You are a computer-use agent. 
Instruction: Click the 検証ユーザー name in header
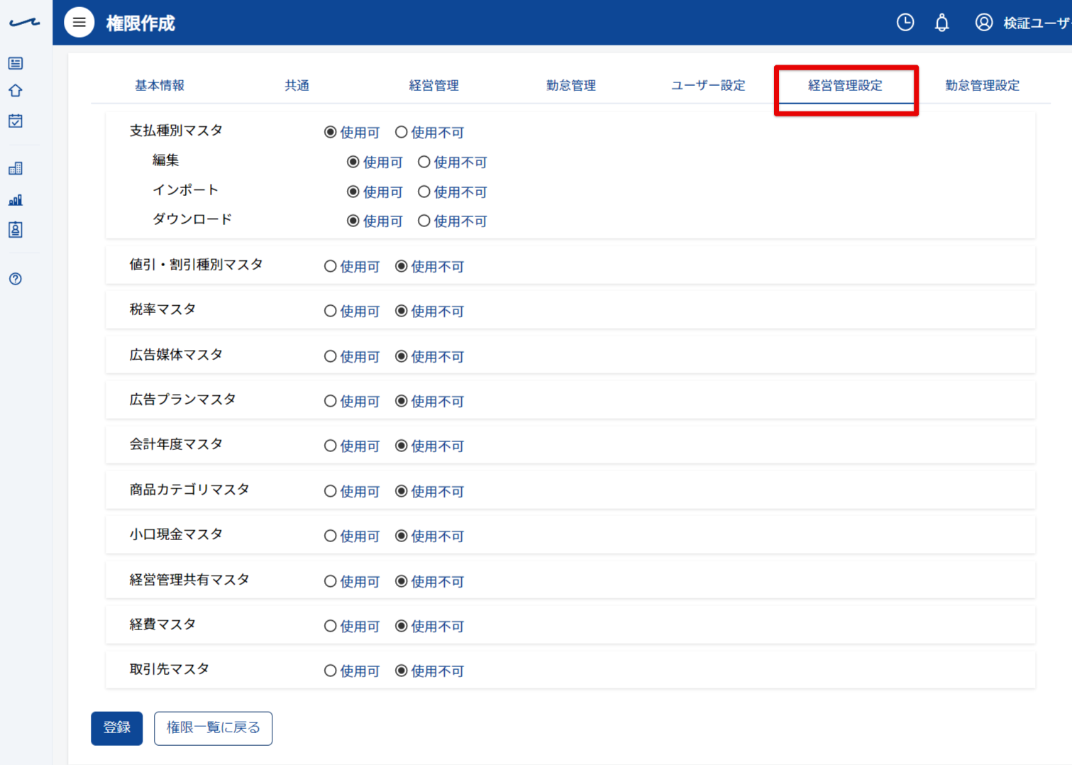1037,23
